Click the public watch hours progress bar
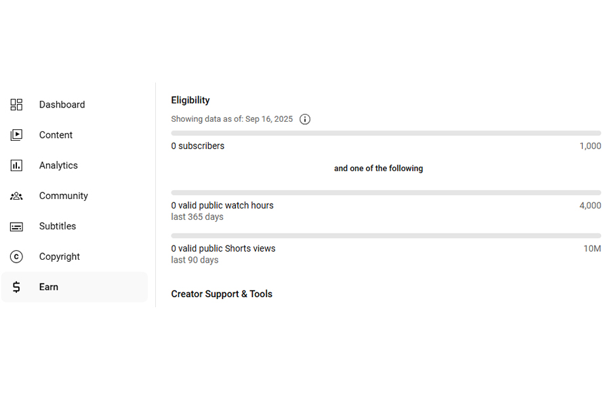Viewport: 610px width, 406px height. [386, 193]
